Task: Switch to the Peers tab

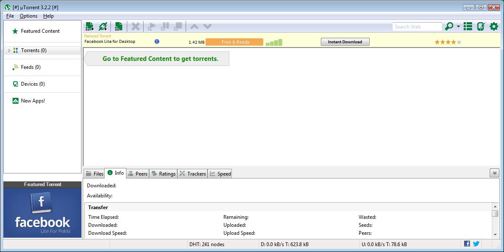Action: point(137,173)
